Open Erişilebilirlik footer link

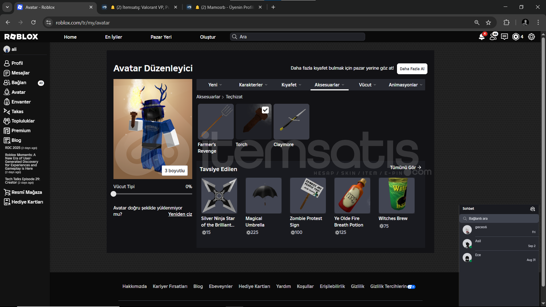pos(332,286)
